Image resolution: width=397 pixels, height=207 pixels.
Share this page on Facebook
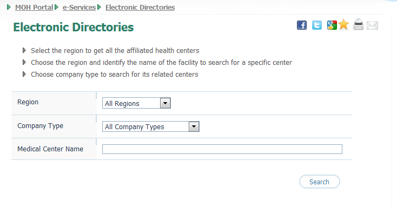tap(302, 25)
